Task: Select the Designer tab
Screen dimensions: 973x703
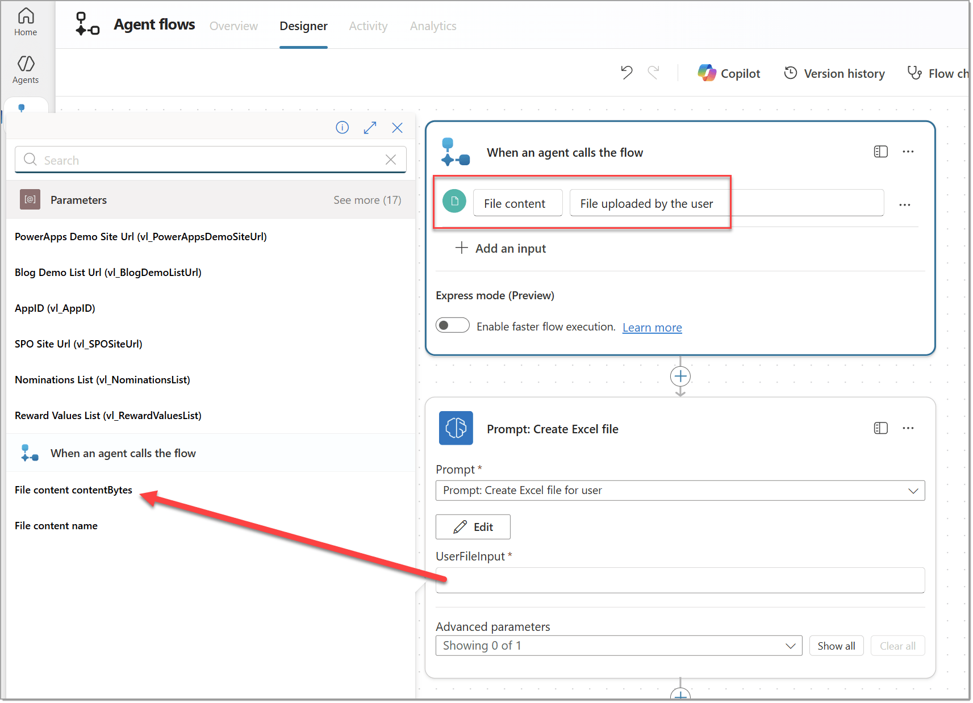Action: (x=303, y=26)
